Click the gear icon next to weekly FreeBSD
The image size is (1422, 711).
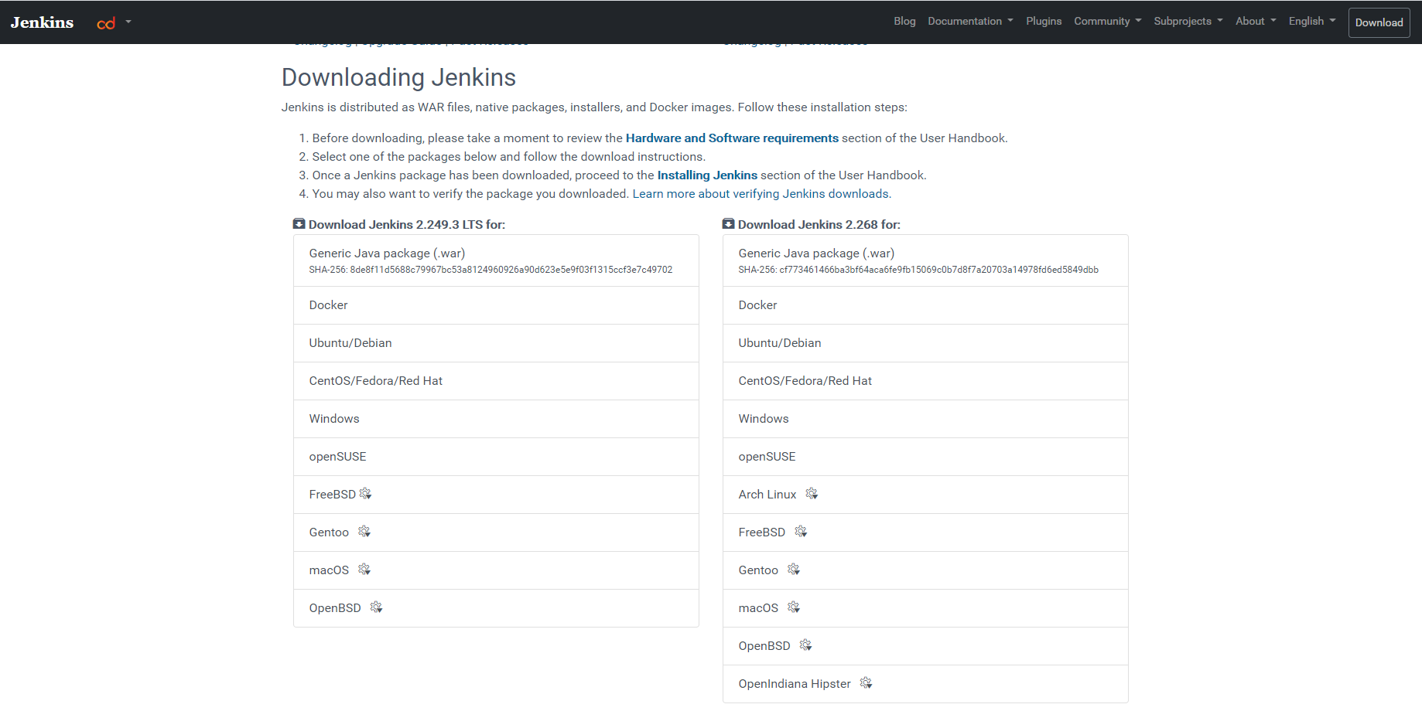tap(801, 532)
